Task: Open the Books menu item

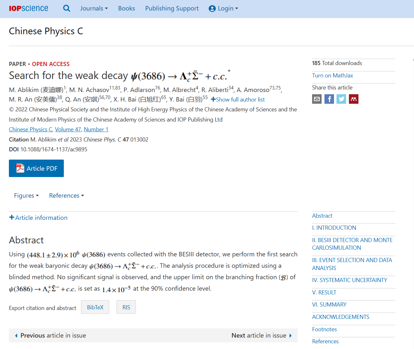Action: (126, 9)
